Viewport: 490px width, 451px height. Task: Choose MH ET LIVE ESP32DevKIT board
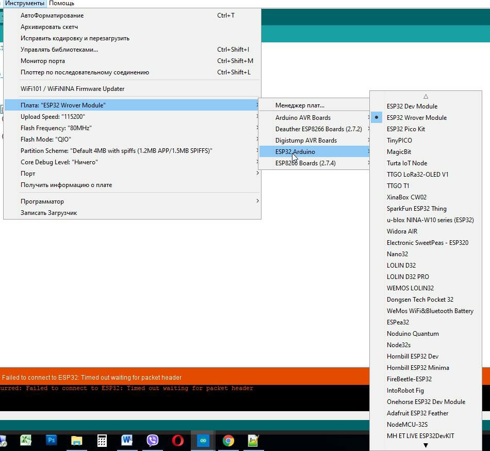click(426, 436)
